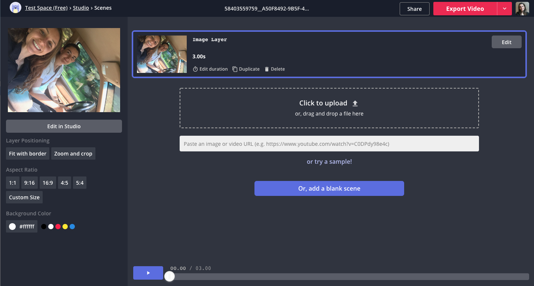Click the upload arrow icon

tap(355, 104)
